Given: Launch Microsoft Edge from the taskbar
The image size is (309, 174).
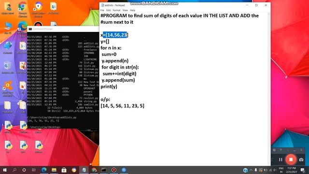Looking at the screenshot, I should 44,170.
